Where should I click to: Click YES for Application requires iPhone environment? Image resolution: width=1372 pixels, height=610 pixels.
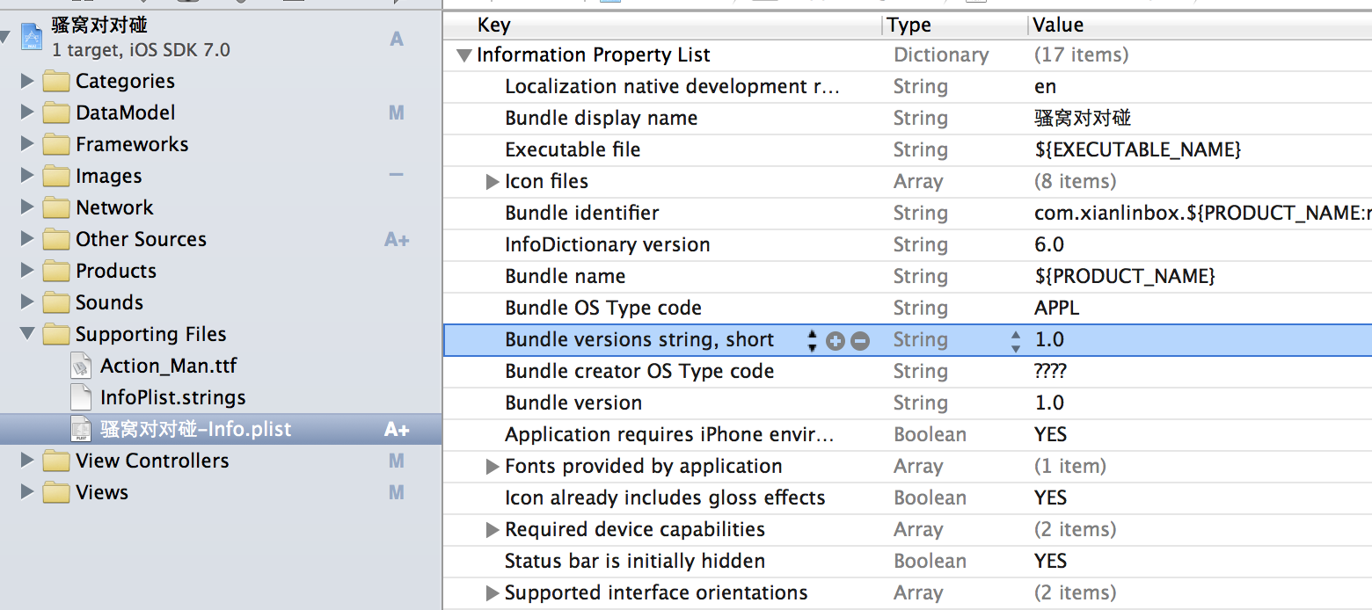tap(1051, 435)
